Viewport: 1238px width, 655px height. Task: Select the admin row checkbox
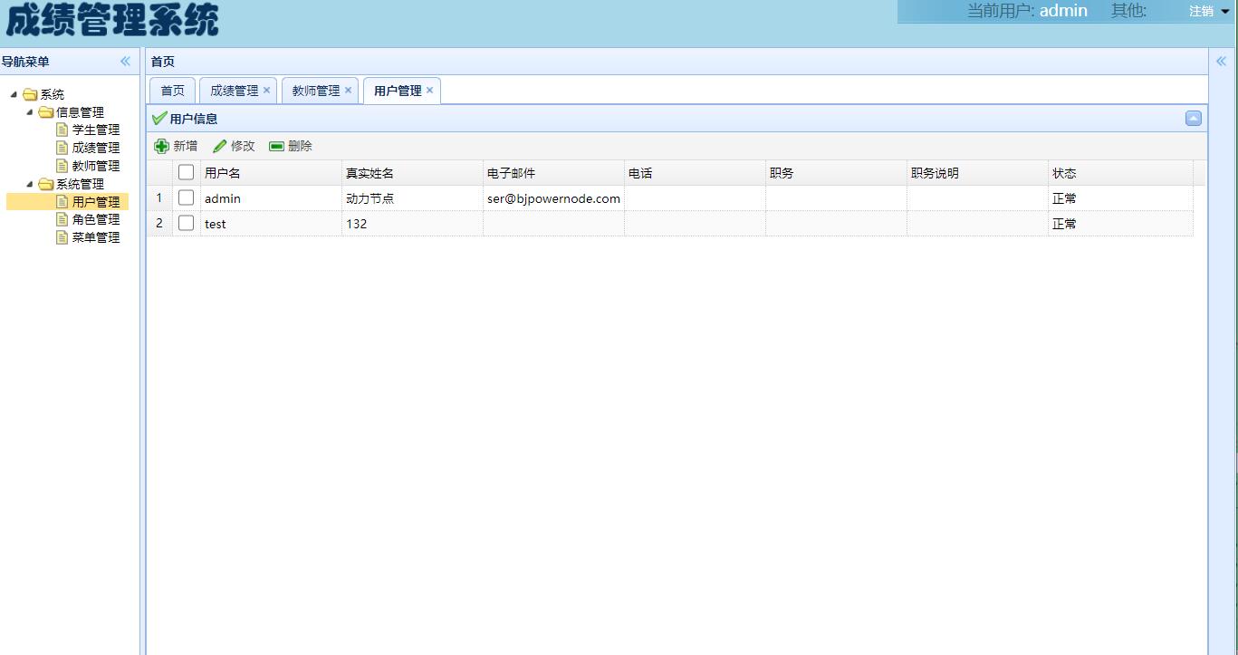click(x=186, y=197)
